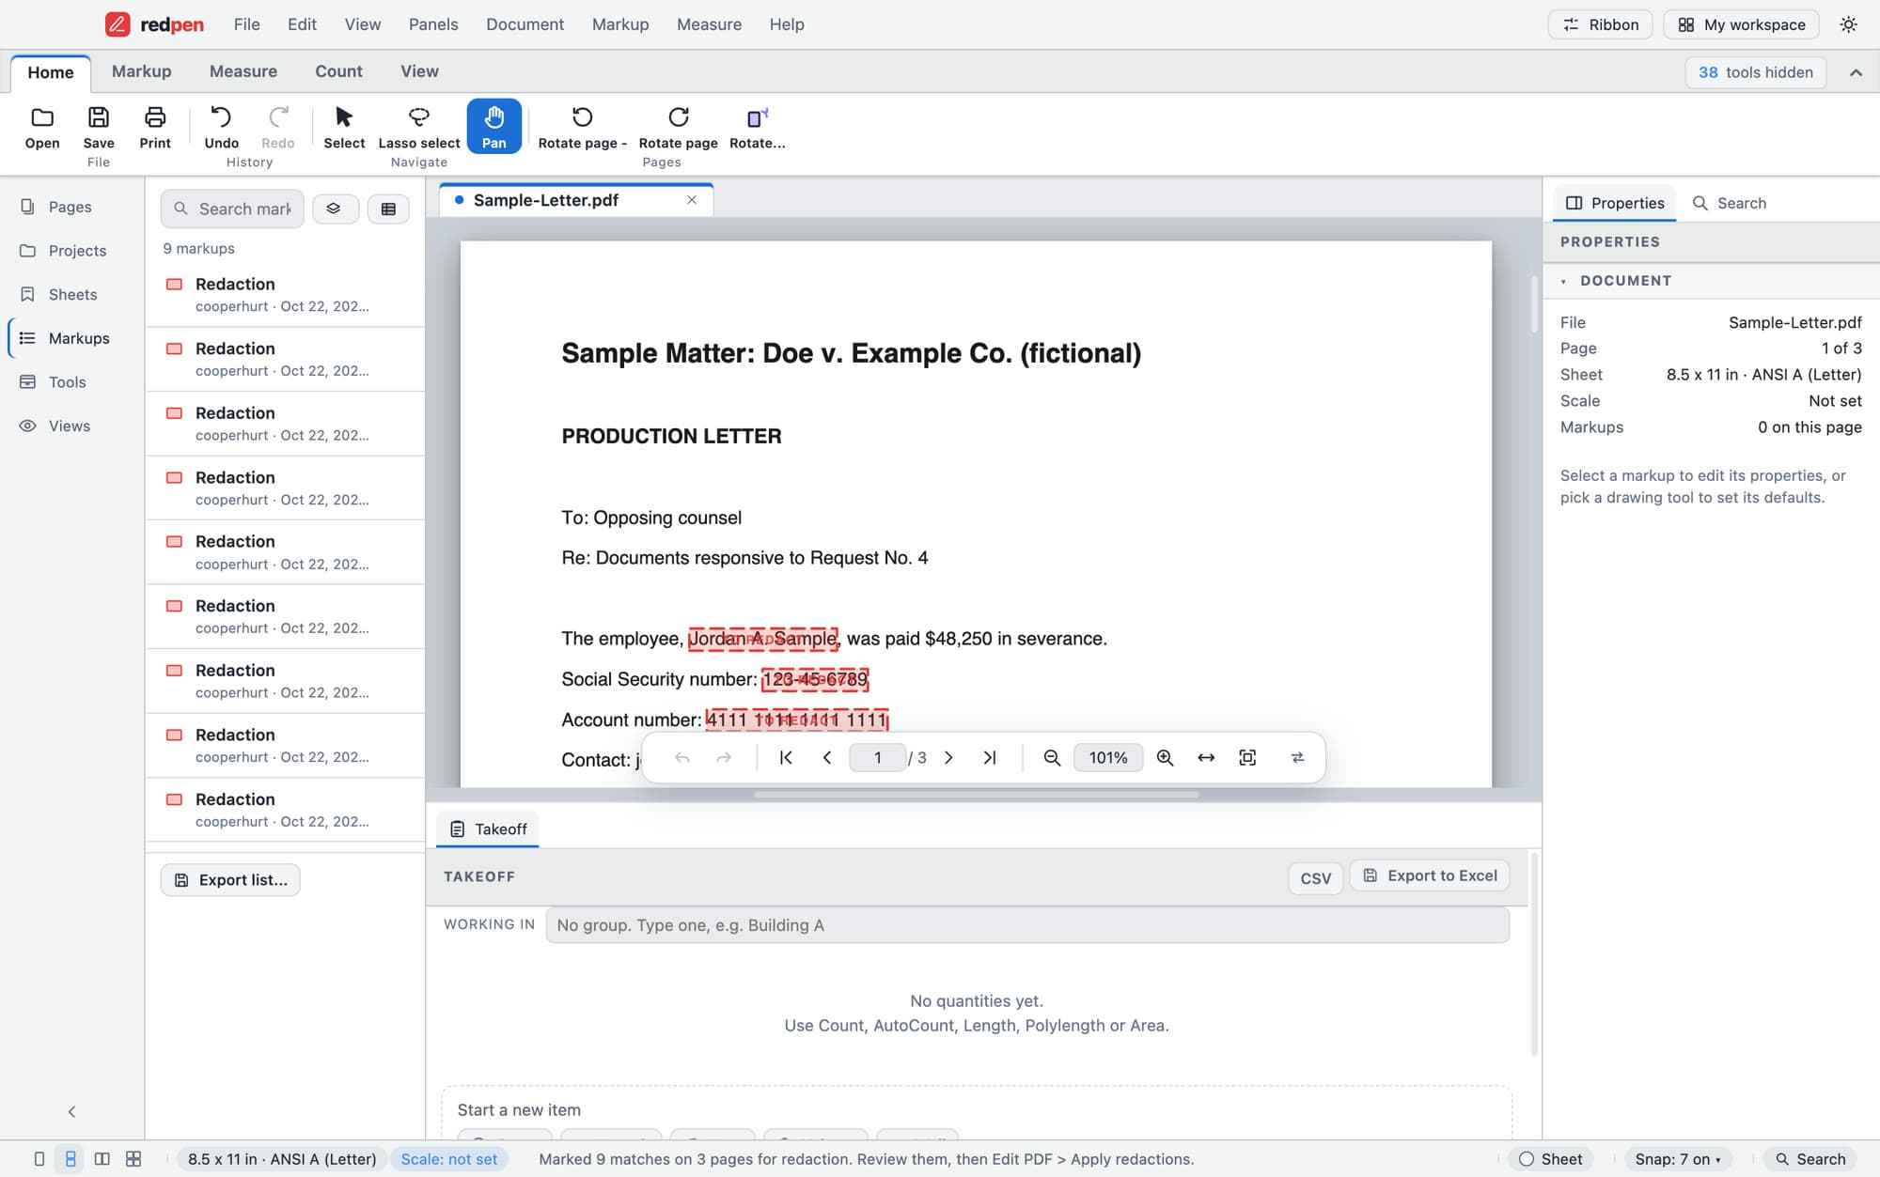Click the Export list... button
Image resolution: width=1880 pixels, height=1177 pixels.
click(x=230, y=880)
